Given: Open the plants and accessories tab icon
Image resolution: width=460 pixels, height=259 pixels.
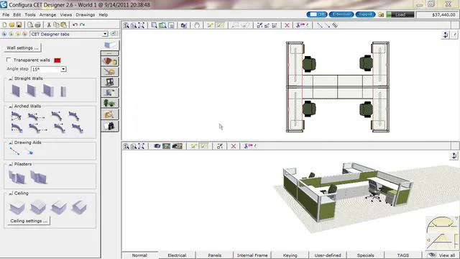Looking at the screenshot, I should [110, 104].
